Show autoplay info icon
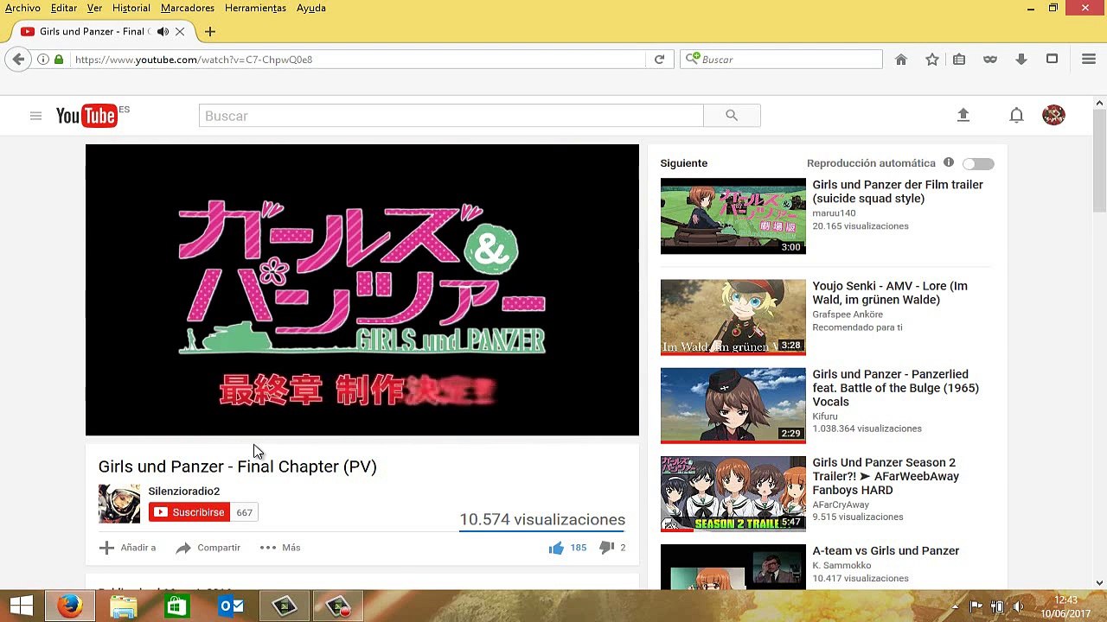 coord(949,162)
